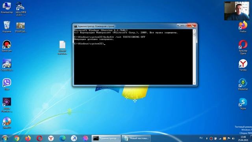The image size is (252, 142).
Task: Select the Браузер Opera desktop shortcut
Action: pyautogui.click(x=243, y=47)
